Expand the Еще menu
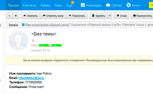The height and width of the screenshot is (94, 153). click(x=69, y=5)
